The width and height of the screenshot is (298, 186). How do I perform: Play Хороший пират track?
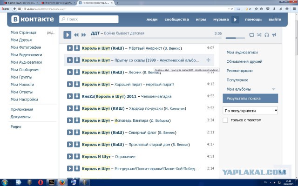pos(70,84)
